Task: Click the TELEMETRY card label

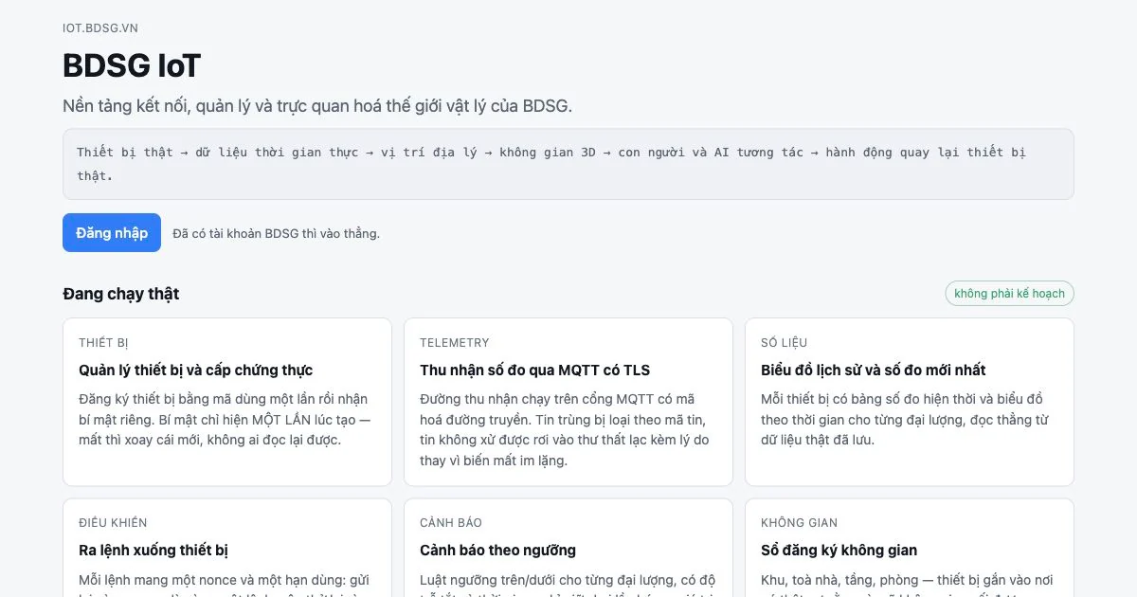Action: point(455,343)
